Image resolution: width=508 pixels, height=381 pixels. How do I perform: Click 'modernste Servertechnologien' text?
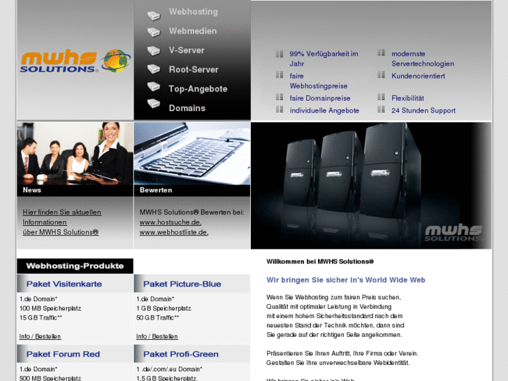point(423,59)
